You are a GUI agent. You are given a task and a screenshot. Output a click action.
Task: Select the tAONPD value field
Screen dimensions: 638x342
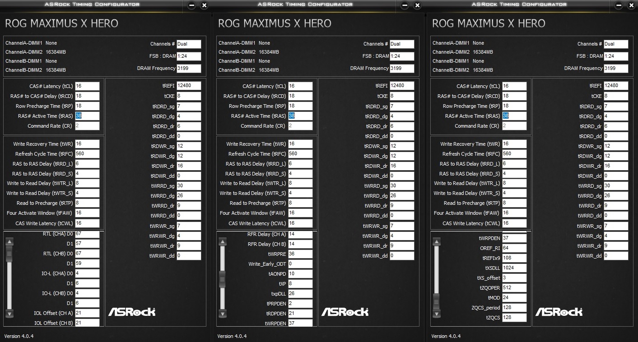pos(300,274)
